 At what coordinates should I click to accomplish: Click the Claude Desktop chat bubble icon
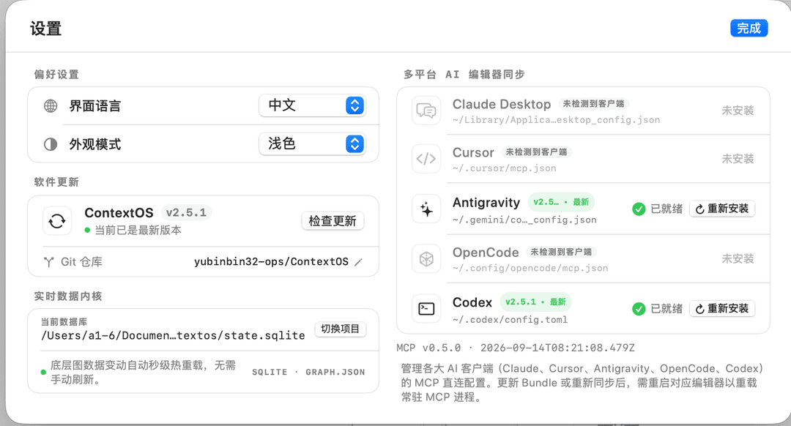point(426,111)
